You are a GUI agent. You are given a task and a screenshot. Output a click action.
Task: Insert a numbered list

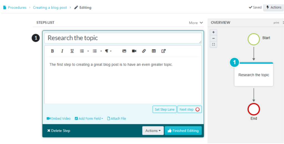[x=82, y=51]
